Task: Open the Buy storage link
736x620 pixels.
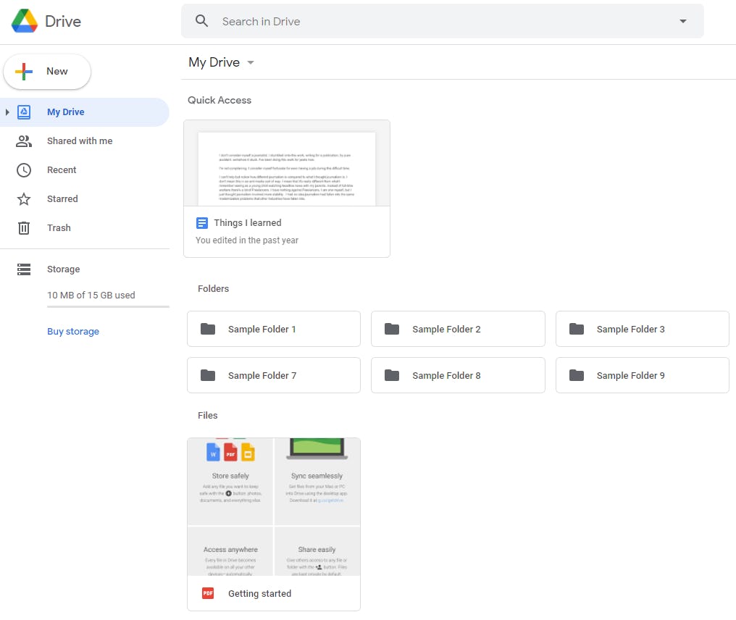Action: coord(72,331)
